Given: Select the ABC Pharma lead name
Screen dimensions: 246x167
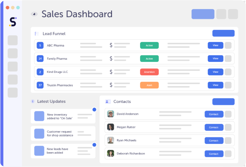Looking at the screenshot, I should [56, 45].
